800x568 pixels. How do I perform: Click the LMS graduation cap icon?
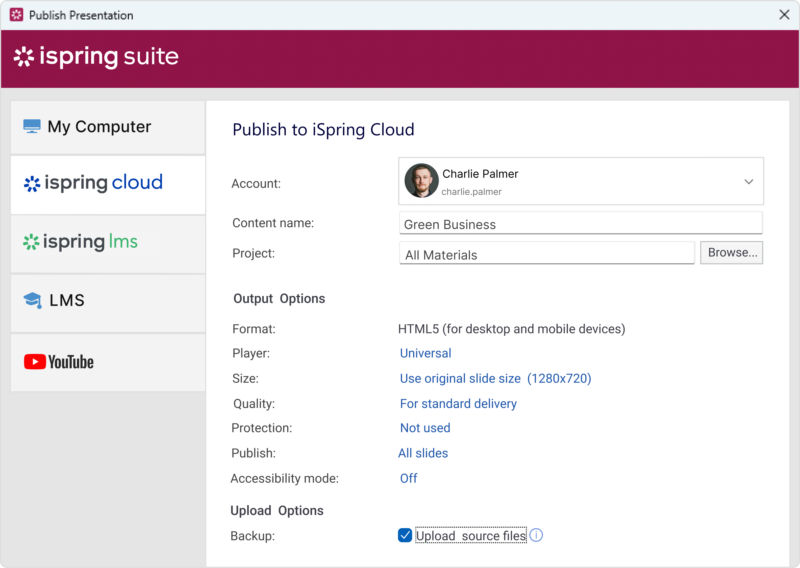click(33, 300)
